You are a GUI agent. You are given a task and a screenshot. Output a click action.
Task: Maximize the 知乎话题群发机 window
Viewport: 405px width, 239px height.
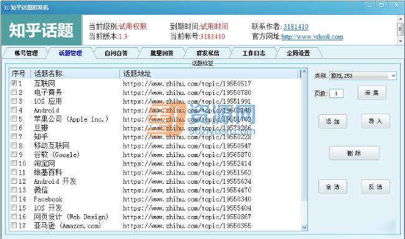[381, 6]
